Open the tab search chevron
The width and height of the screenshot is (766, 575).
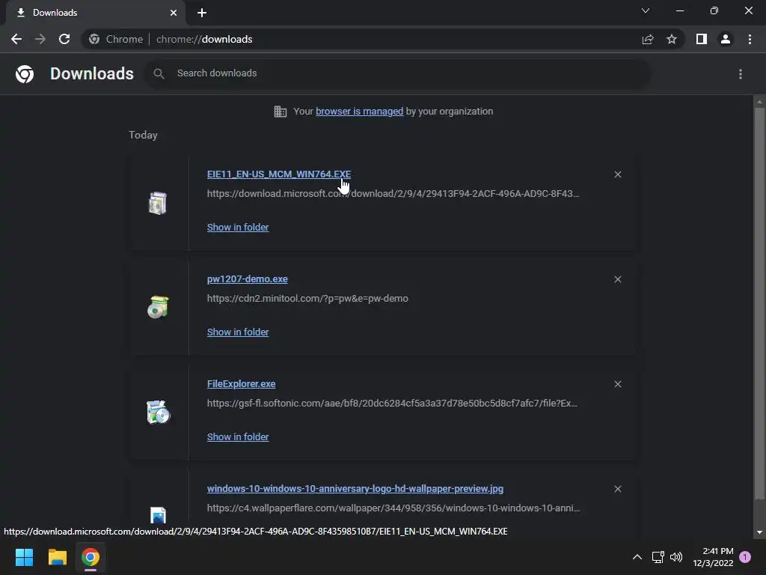pyautogui.click(x=646, y=10)
